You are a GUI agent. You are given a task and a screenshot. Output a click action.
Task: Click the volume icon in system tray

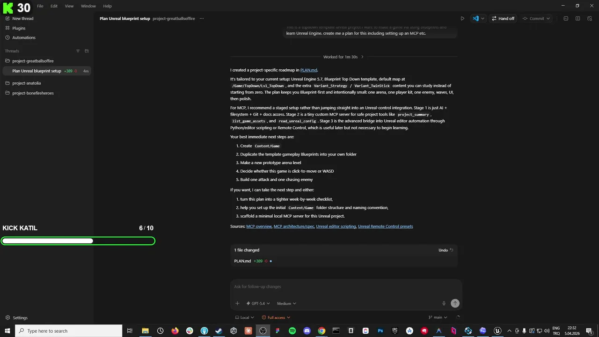click(x=546, y=331)
